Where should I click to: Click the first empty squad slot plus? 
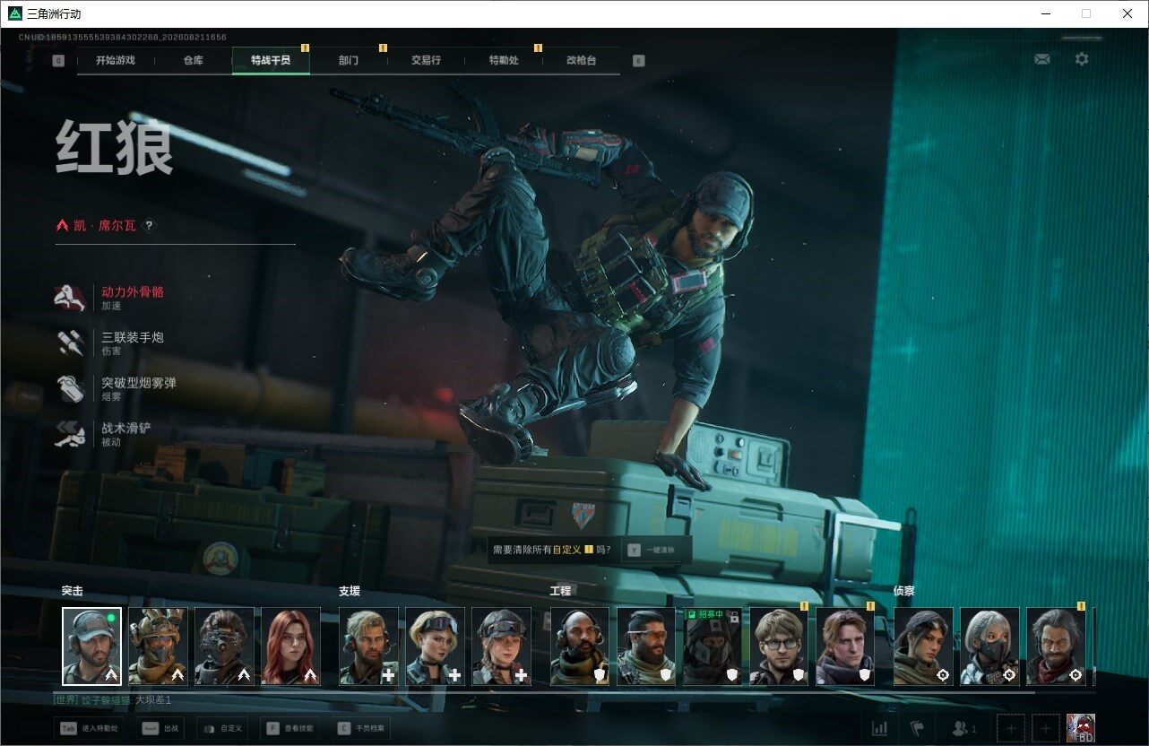point(1010,728)
